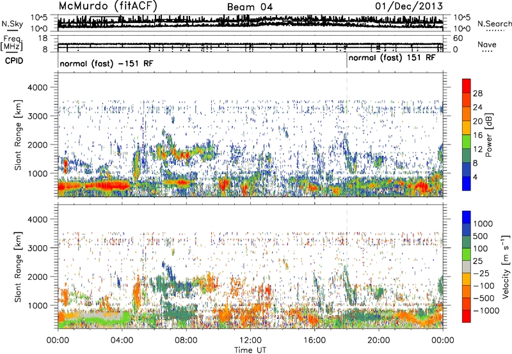Click the 'Freq. [MHz]' label

click(12, 43)
